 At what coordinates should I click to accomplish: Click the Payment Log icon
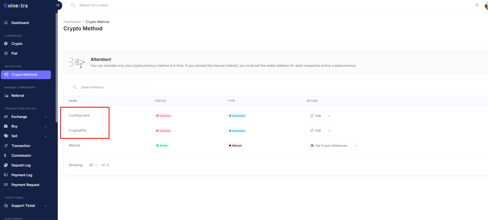[x=6, y=175]
